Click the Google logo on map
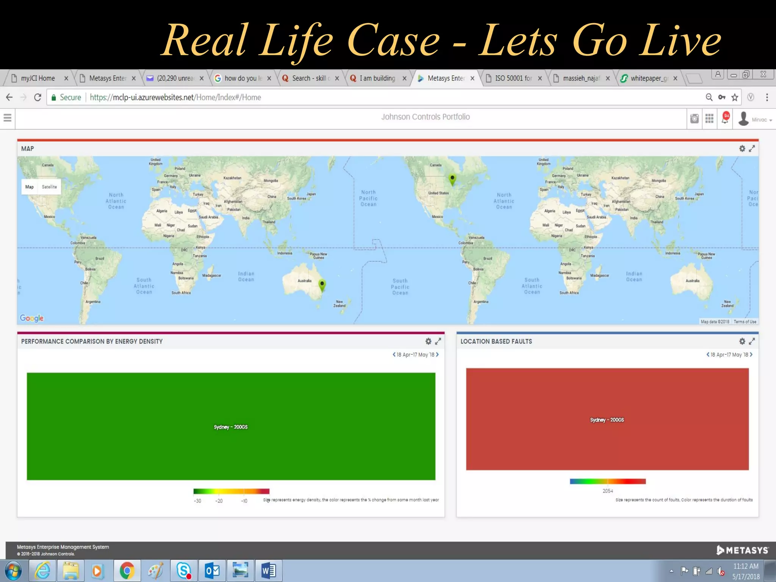Screen dimensions: 776x582 (32, 318)
